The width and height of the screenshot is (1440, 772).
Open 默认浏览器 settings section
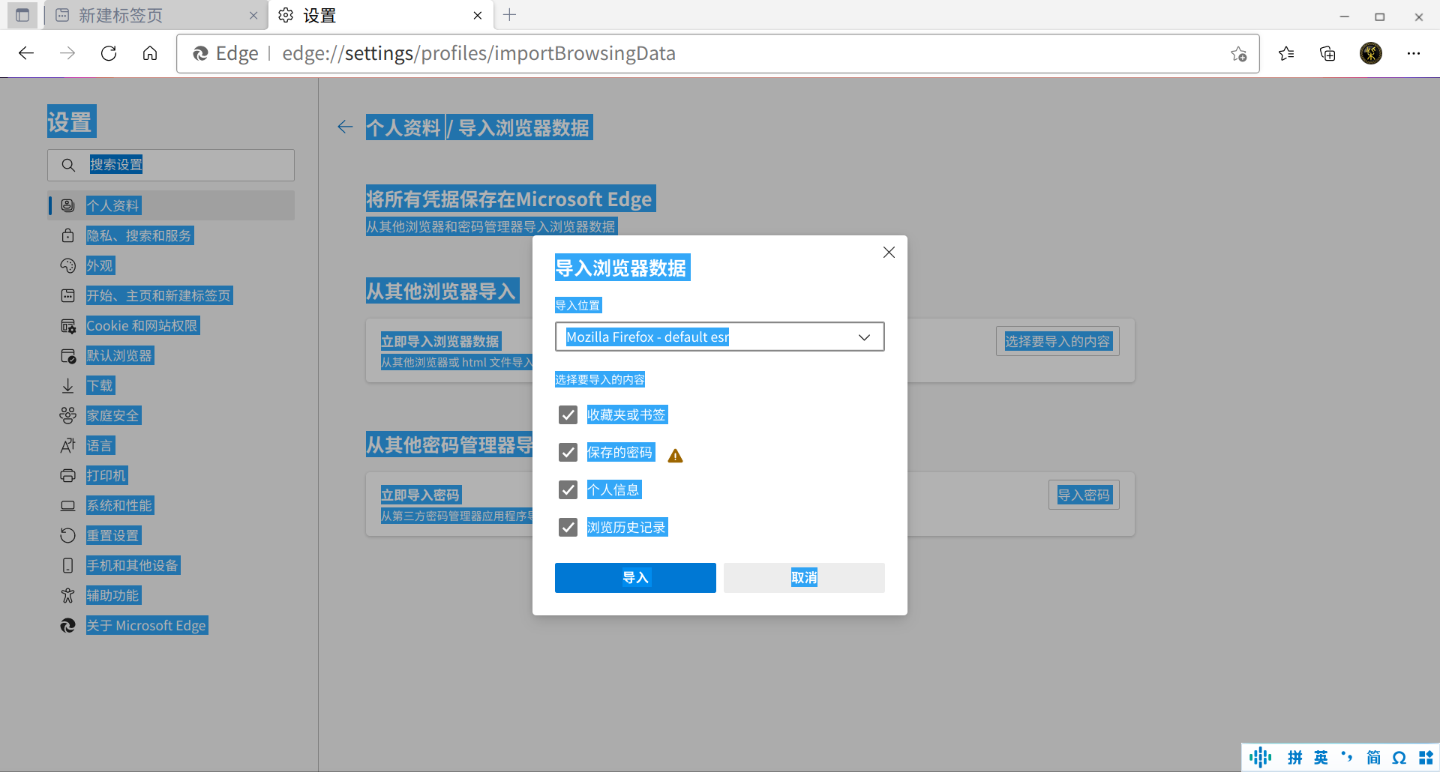point(172,355)
